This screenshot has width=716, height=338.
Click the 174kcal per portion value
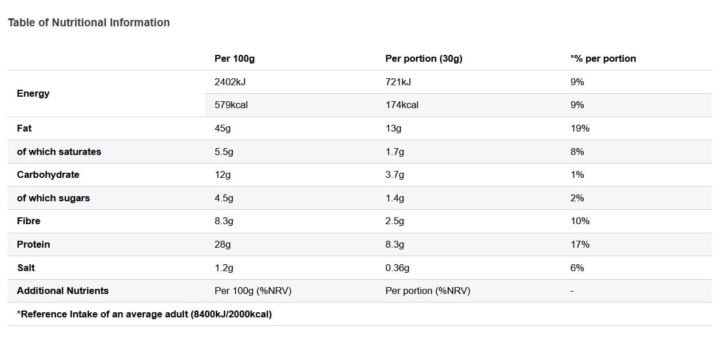[x=402, y=105]
